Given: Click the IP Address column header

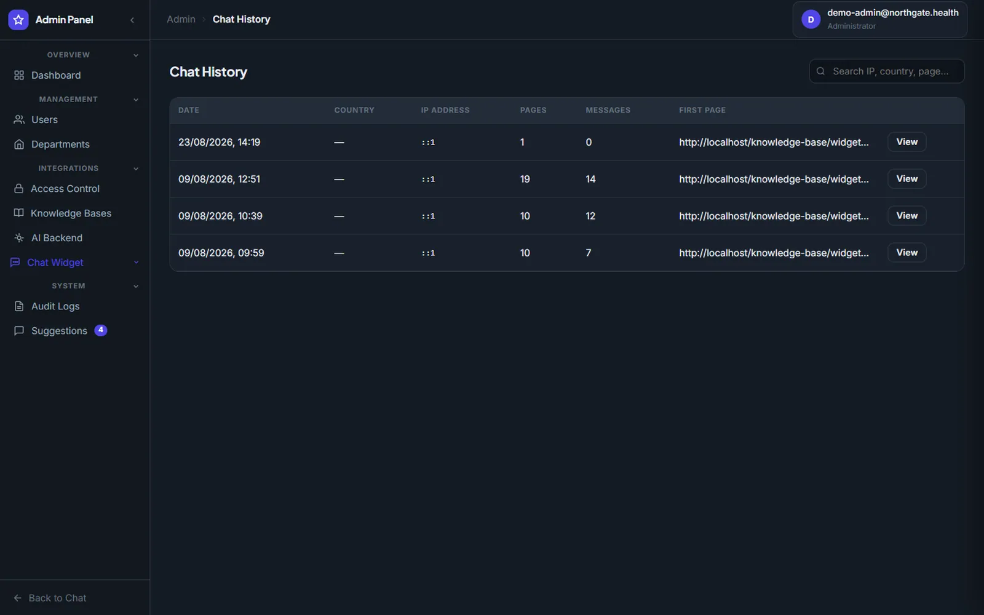Looking at the screenshot, I should (x=445, y=110).
